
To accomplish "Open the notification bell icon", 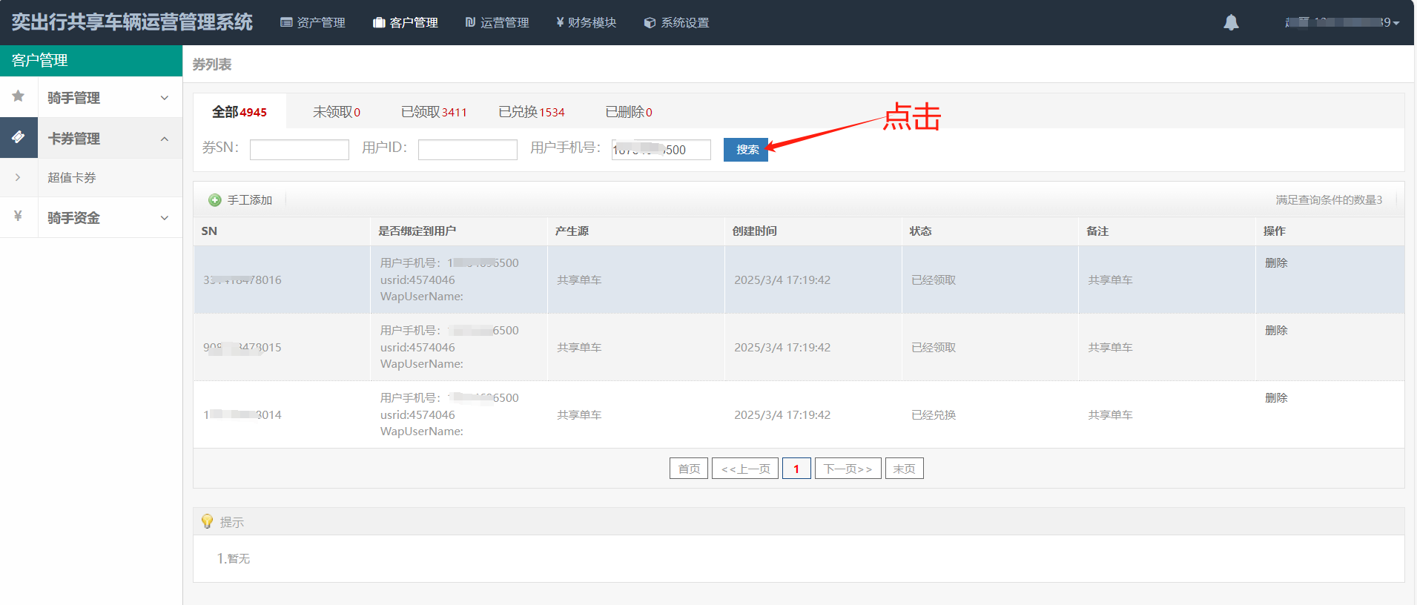I will tap(1231, 23).
